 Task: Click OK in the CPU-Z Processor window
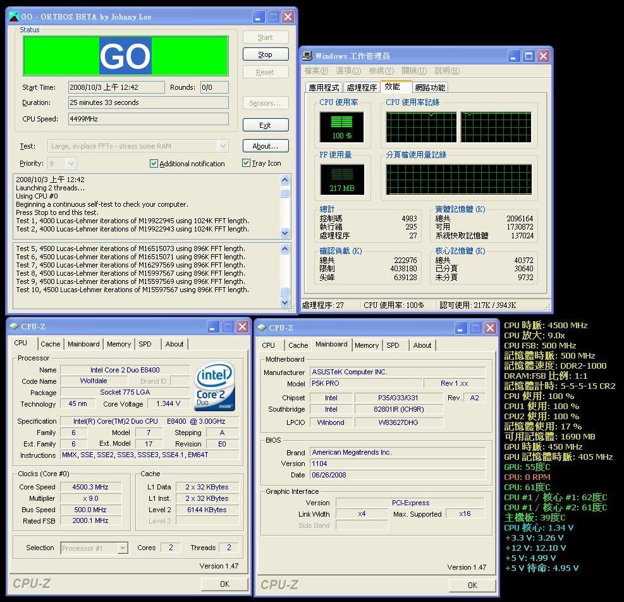click(x=224, y=584)
